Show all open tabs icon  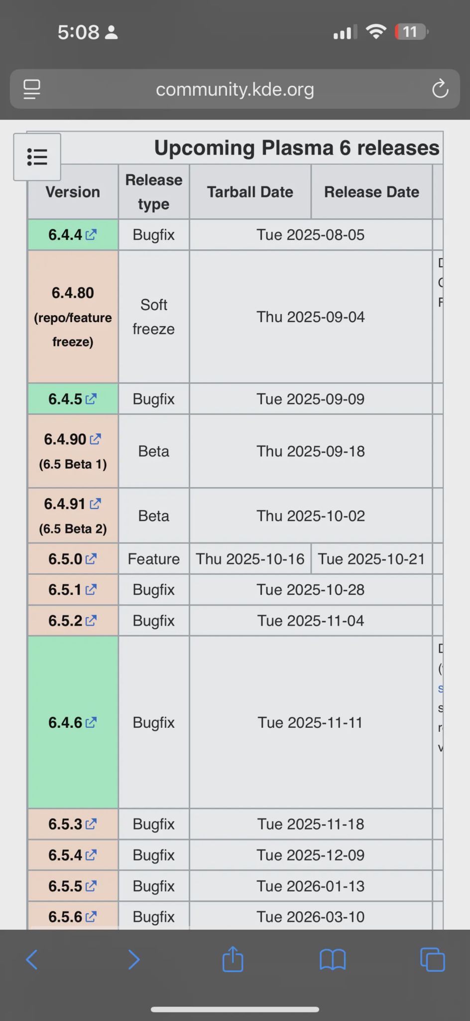point(433,960)
